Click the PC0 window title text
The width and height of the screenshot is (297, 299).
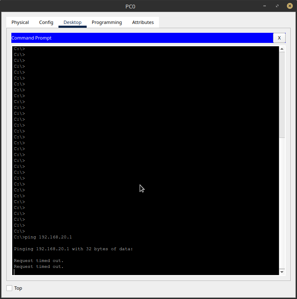[130, 6]
